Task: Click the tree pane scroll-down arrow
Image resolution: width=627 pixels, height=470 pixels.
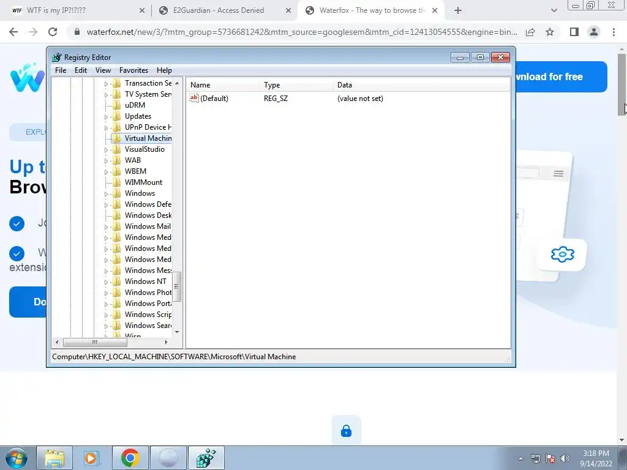Action: click(x=177, y=332)
